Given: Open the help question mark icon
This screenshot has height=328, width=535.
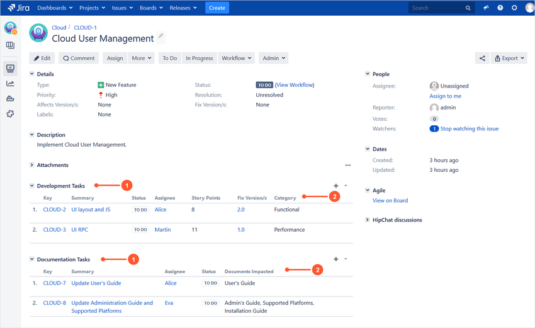Looking at the screenshot, I should pyautogui.click(x=500, y=8).
